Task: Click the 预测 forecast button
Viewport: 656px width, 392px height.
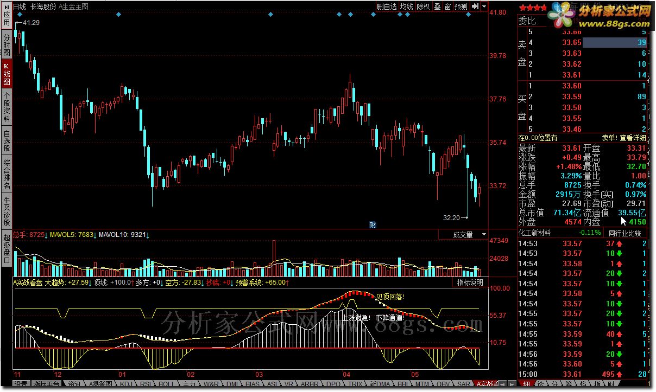Action: [x=461, y=7]
